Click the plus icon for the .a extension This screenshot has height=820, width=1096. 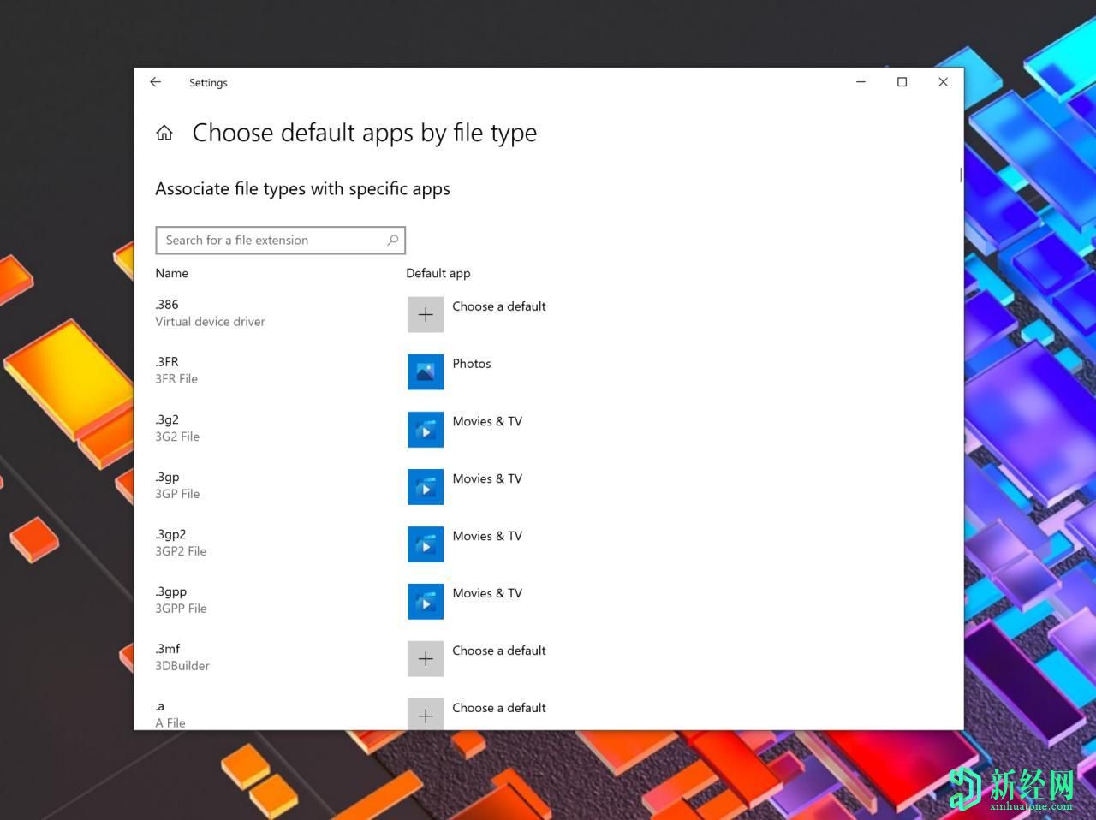click(x=426, y=716)
